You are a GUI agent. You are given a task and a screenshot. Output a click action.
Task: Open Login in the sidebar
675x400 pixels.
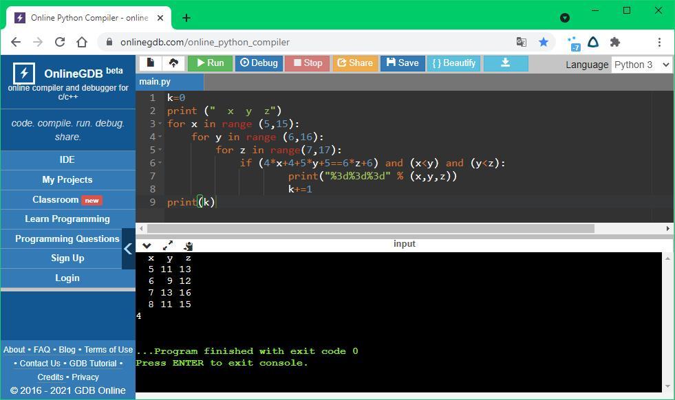[x=67, y=278]
